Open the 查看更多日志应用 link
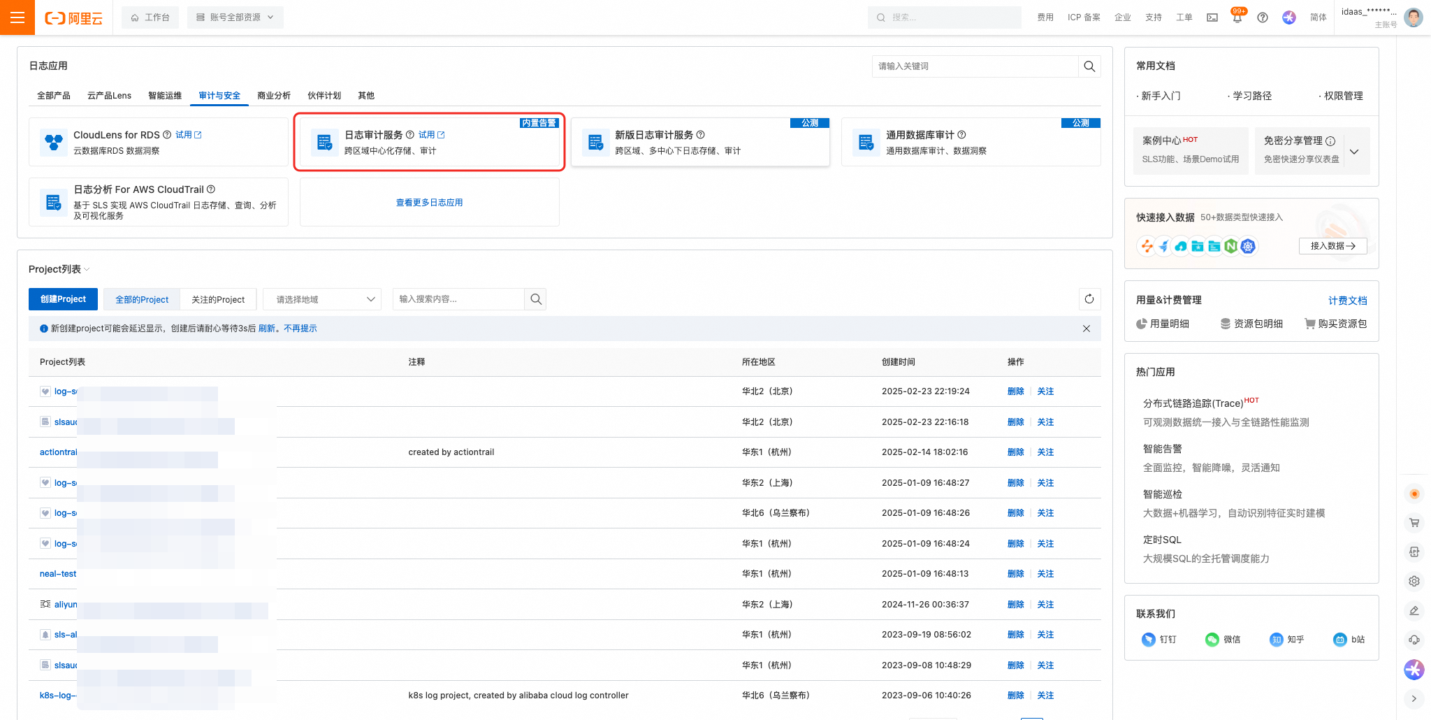Screen dimensions: 1431x720 coord(430,203)
